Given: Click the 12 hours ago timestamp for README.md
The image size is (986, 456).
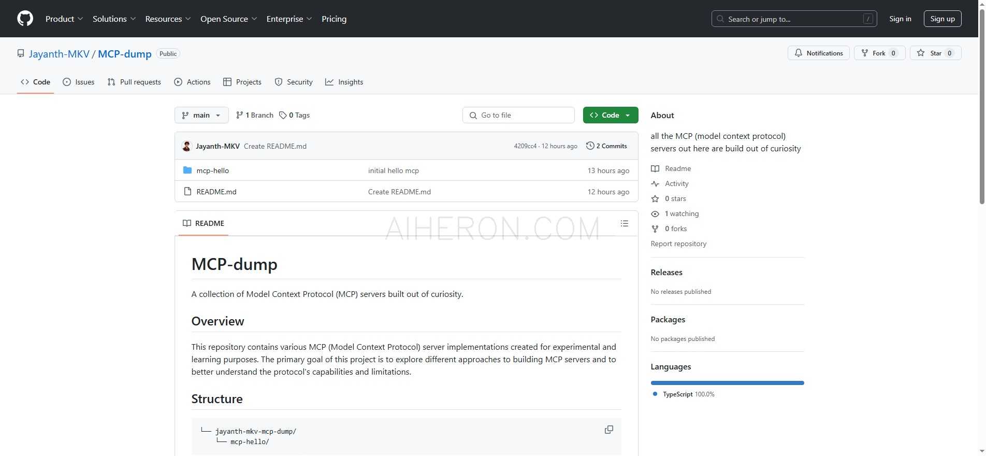Looking at the screenshot, I should pos(608,192).
